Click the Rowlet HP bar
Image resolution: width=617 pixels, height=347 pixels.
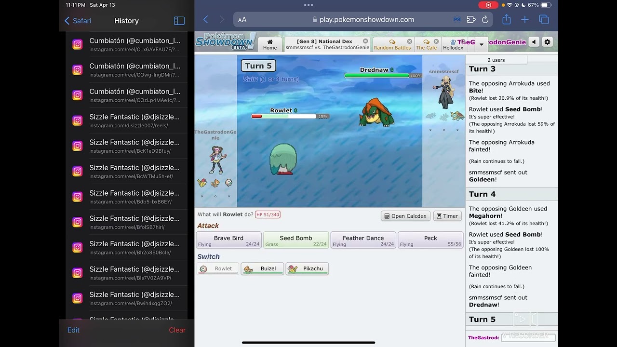point(284,116)
